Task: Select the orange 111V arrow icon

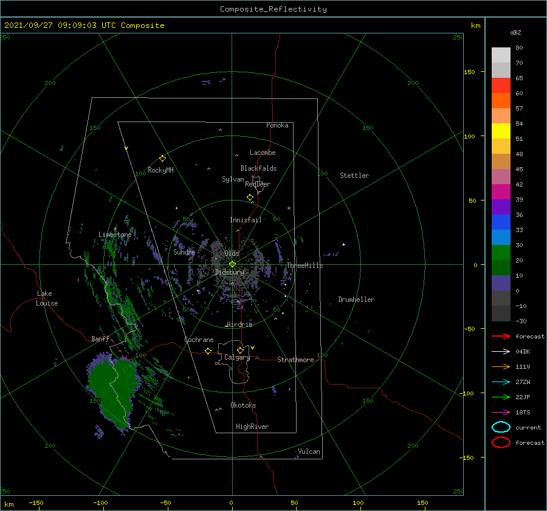Action: (501, 366)
